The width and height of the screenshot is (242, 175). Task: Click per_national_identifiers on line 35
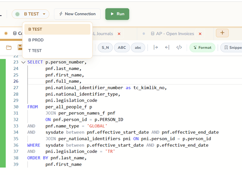point(89,139)
